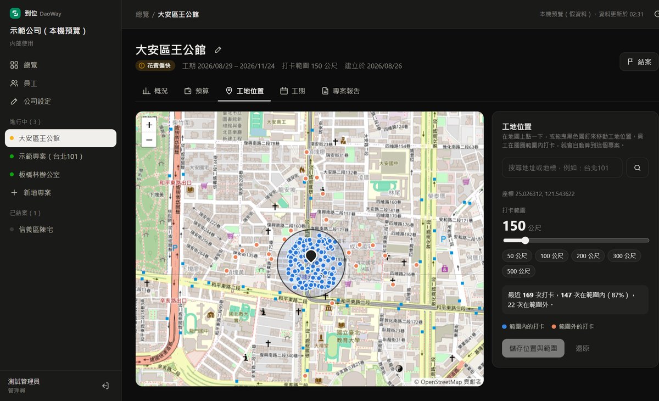Select the 工地位置 tab

[x=244, y=91]
